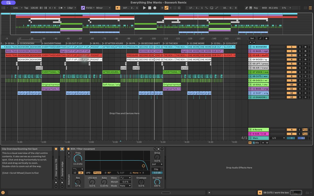
Task: Open the Minor scale dropdown
Action: [x=103, y=8]
